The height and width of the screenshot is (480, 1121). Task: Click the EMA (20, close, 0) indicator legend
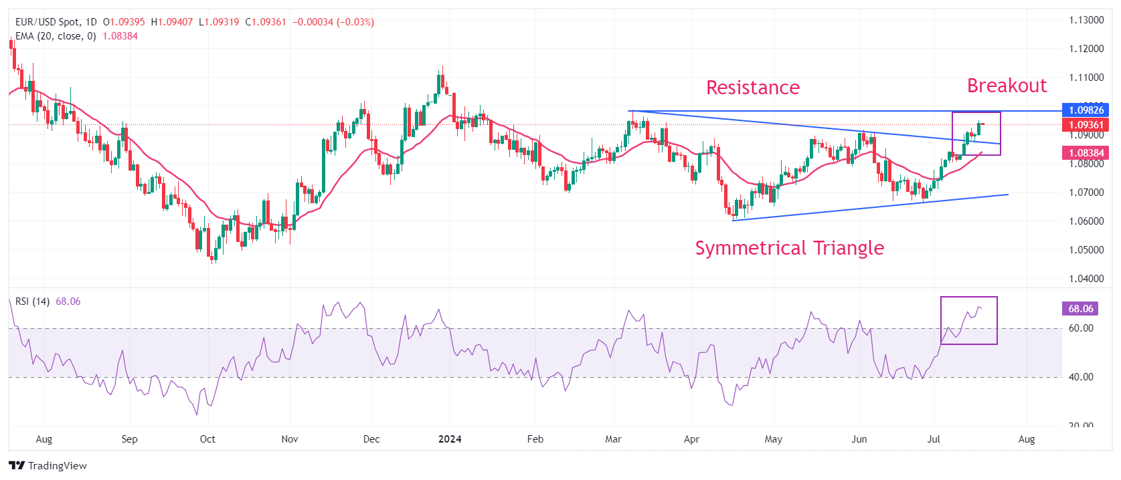click(56, 36)
